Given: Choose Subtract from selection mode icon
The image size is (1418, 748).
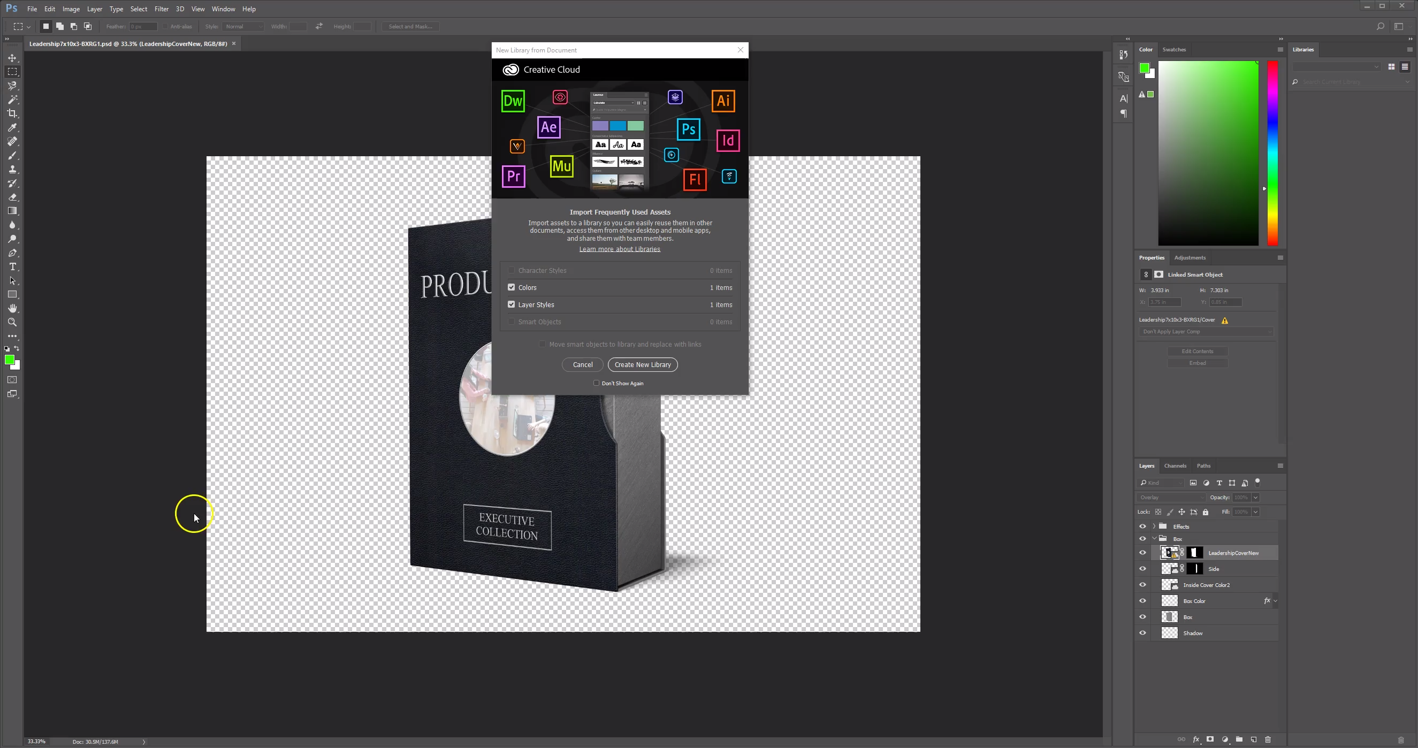Looking at the screenshot, I should point(74,26).
